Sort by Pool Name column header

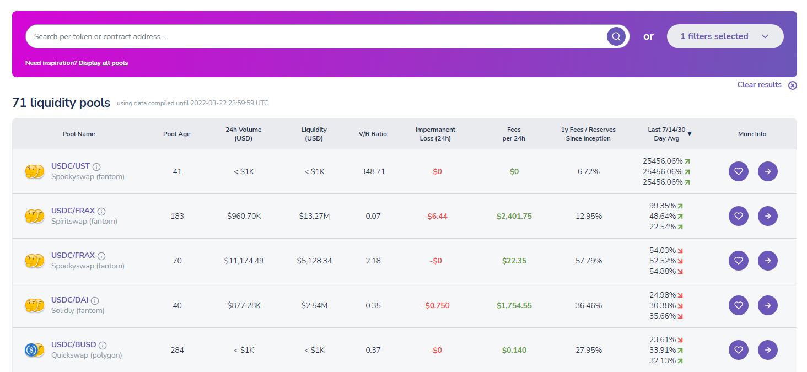point(79,134)
